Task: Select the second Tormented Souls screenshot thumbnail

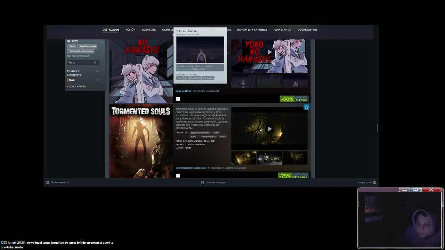Action: pos(269,158)
